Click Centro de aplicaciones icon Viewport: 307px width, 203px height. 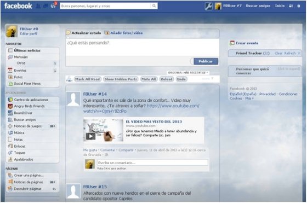click(x=10, y=100)
